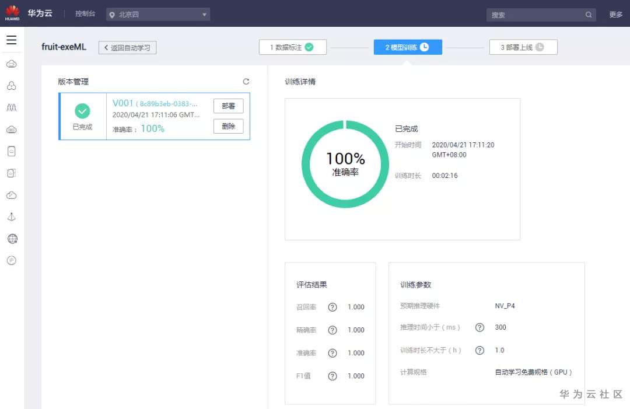Click the 2020/04/21 17:11:20 start time

463,145
